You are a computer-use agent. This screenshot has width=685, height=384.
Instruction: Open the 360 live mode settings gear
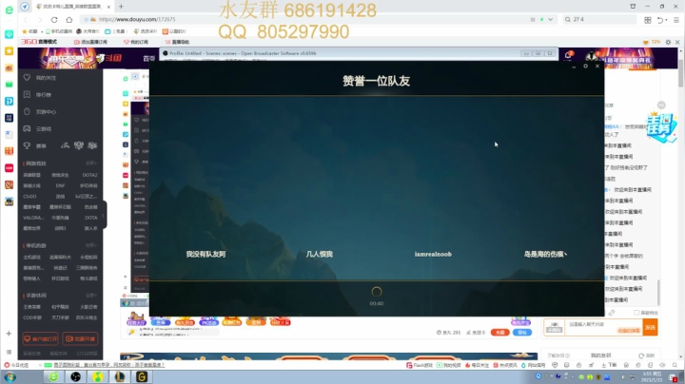pos(668,42)
